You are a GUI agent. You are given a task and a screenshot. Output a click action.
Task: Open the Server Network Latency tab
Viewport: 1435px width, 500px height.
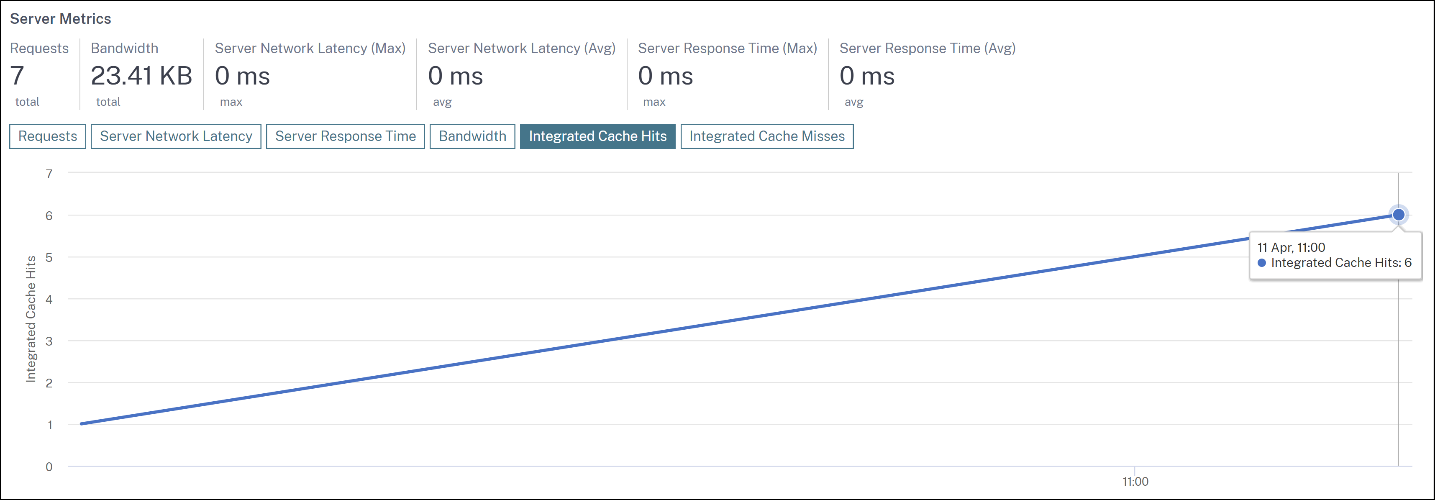176,136
